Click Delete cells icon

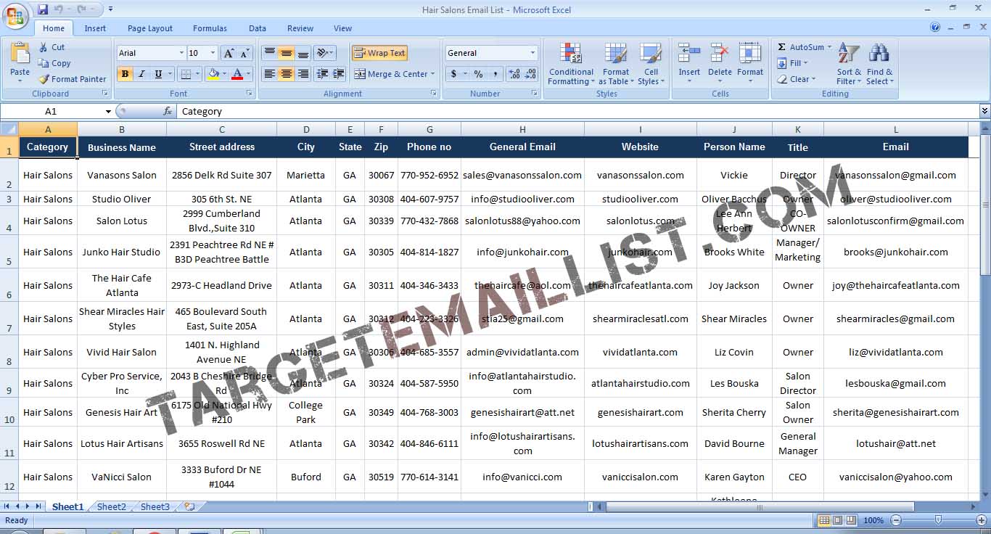coord(720,54)
